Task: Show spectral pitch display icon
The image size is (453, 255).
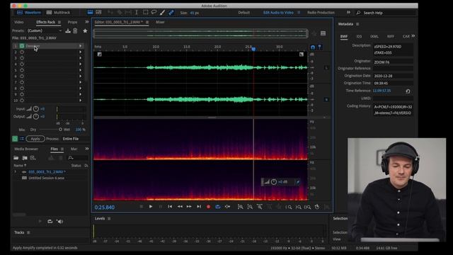Action: [x=98, y=13]
